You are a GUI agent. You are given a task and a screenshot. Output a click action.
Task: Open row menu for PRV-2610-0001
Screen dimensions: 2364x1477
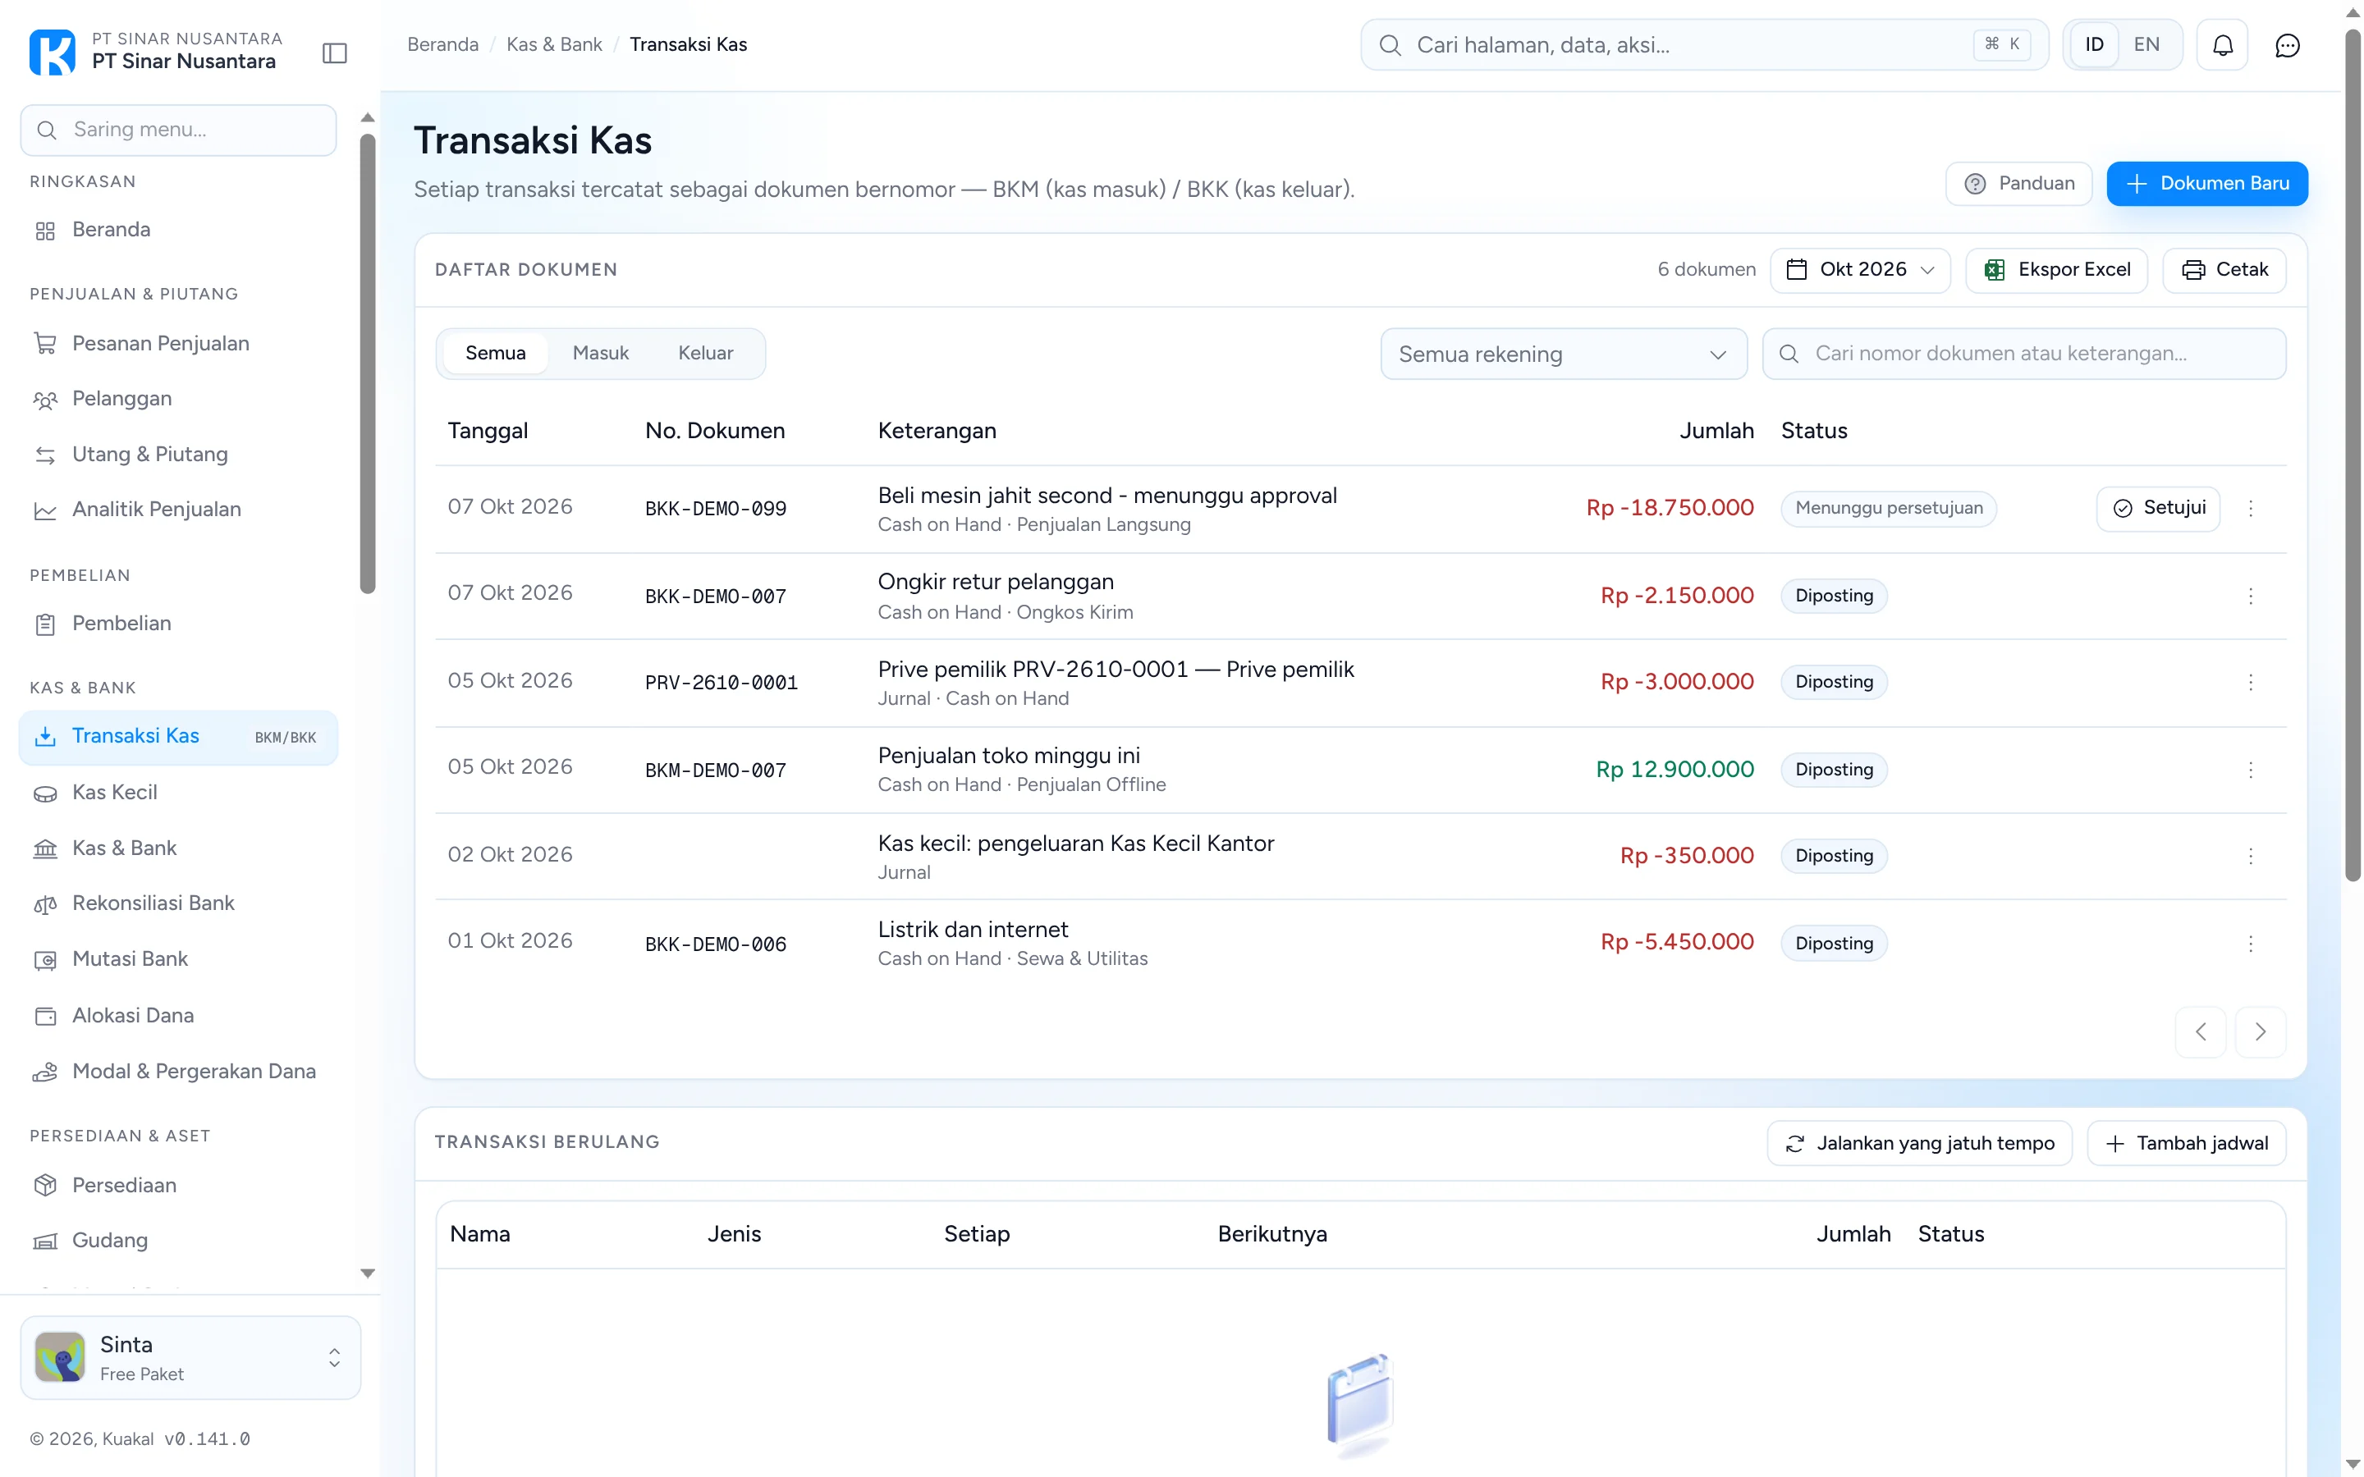click(2251, 682)
